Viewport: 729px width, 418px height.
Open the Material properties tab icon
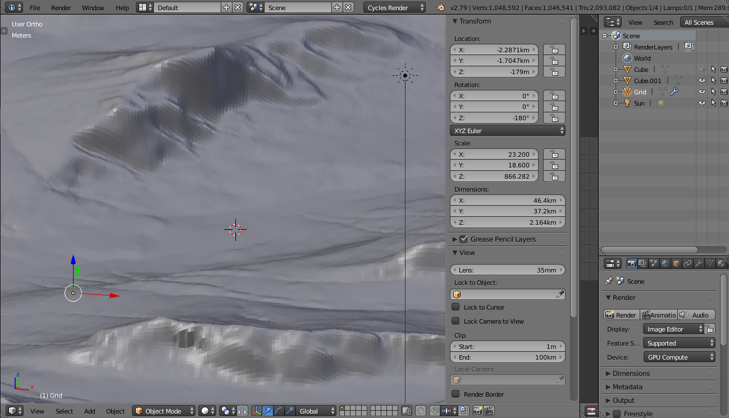(721, 263)
